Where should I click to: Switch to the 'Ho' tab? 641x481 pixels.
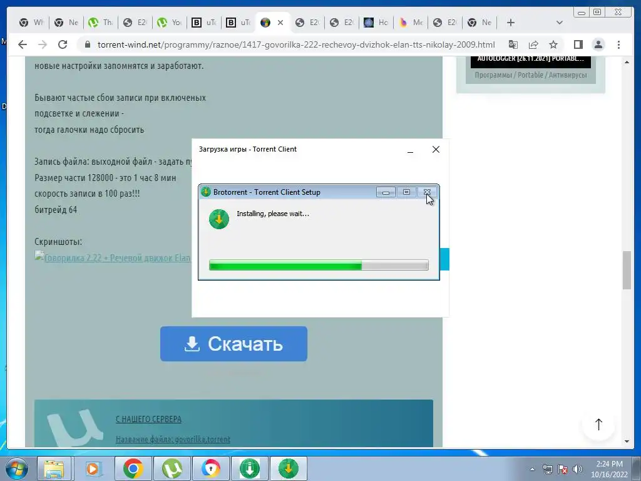coord(376,23)
